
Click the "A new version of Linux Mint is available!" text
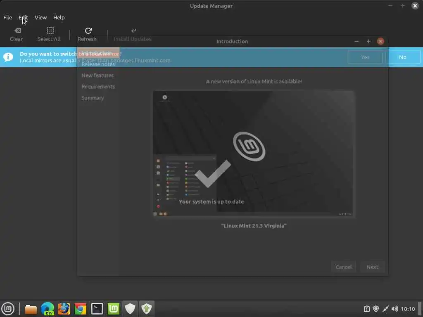point(254,81)
